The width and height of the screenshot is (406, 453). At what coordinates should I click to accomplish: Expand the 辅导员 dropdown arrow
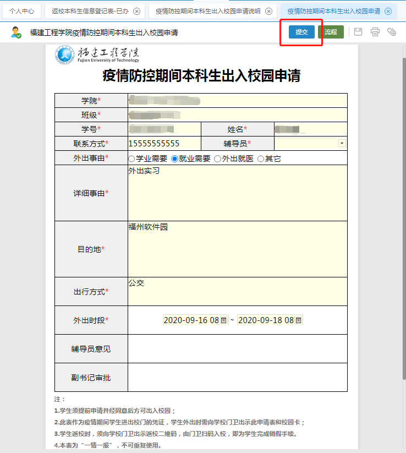(342, 143)
